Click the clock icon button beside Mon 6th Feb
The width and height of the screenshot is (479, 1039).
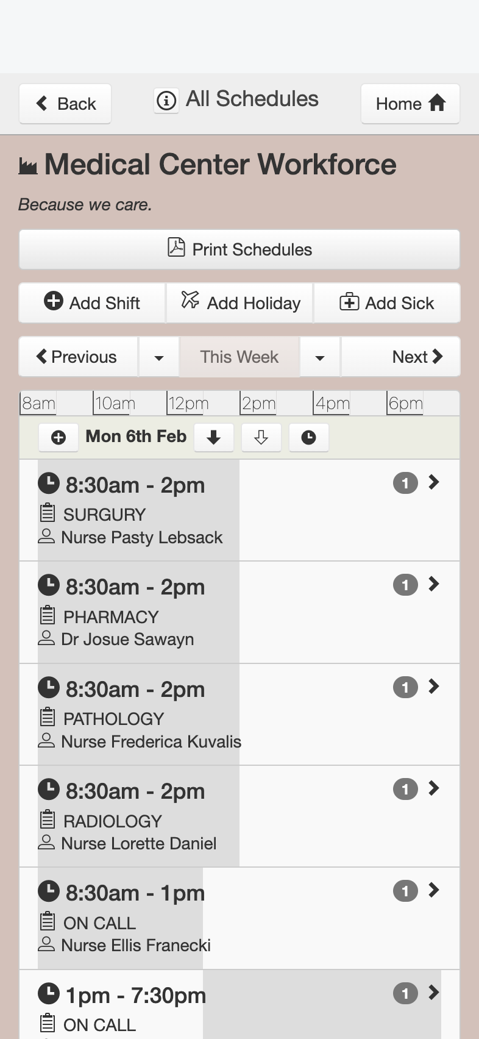pyautogui.click(x=309, y=437)
